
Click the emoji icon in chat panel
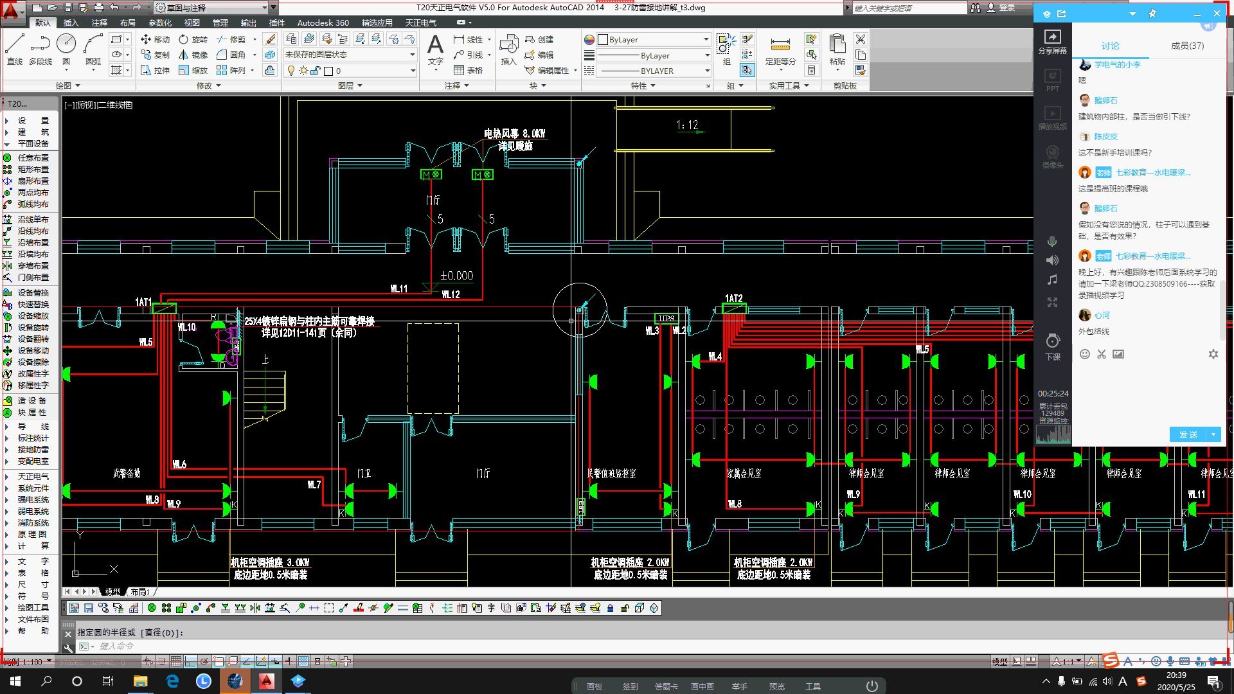pyautogui.click(x=1085, y=354)
